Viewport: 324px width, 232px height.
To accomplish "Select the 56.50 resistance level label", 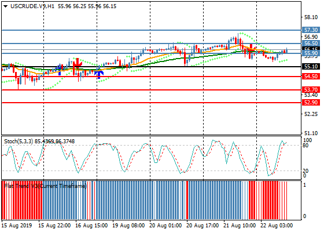I will coord(311,43).
